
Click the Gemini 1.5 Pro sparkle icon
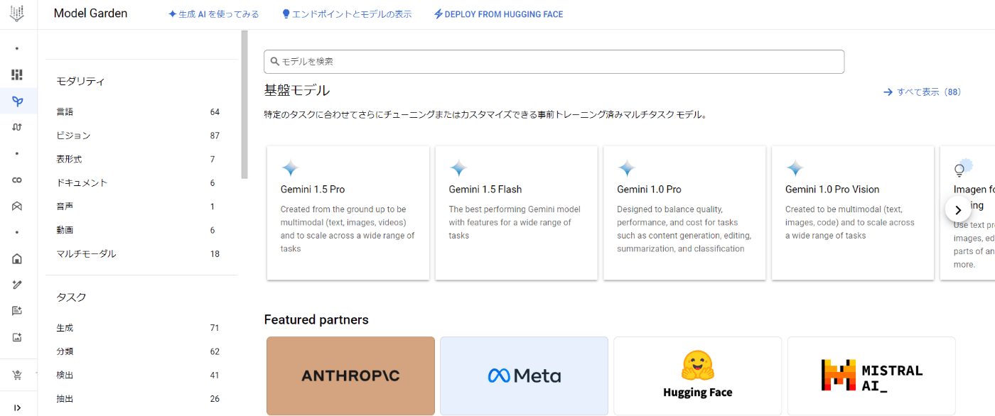coord(290,168)
